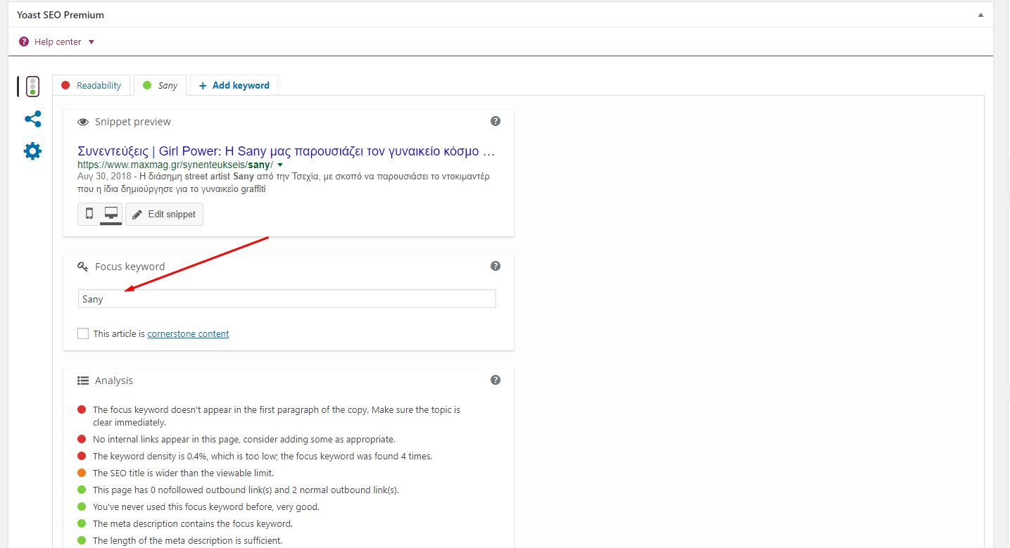
Task: Open the Social share settings icon
Action: point(32,119)
